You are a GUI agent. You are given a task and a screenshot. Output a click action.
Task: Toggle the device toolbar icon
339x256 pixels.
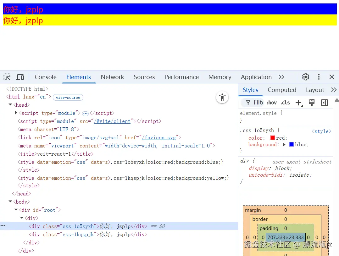20,77
